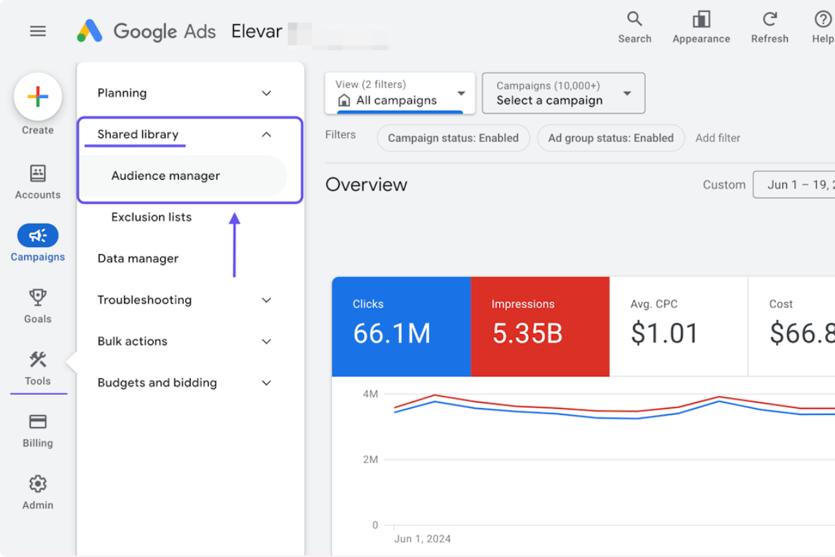
Task: Toggle the Ad group status: Enabled filter chip
Action: point(610,138)
